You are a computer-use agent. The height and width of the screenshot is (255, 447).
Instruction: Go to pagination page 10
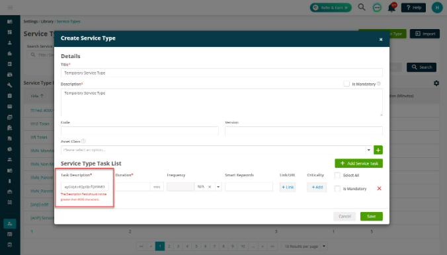243,246
